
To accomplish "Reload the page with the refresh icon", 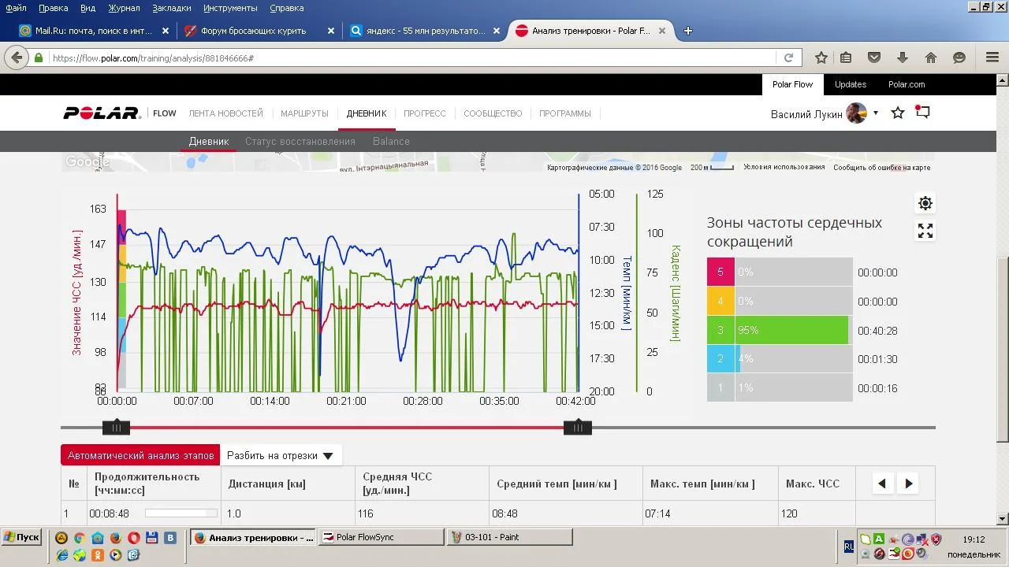I will [788, 57].
